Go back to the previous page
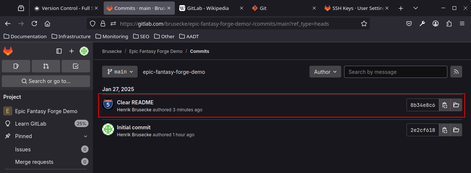The width and height of the screenshot is (471, 173). point(8,24)
